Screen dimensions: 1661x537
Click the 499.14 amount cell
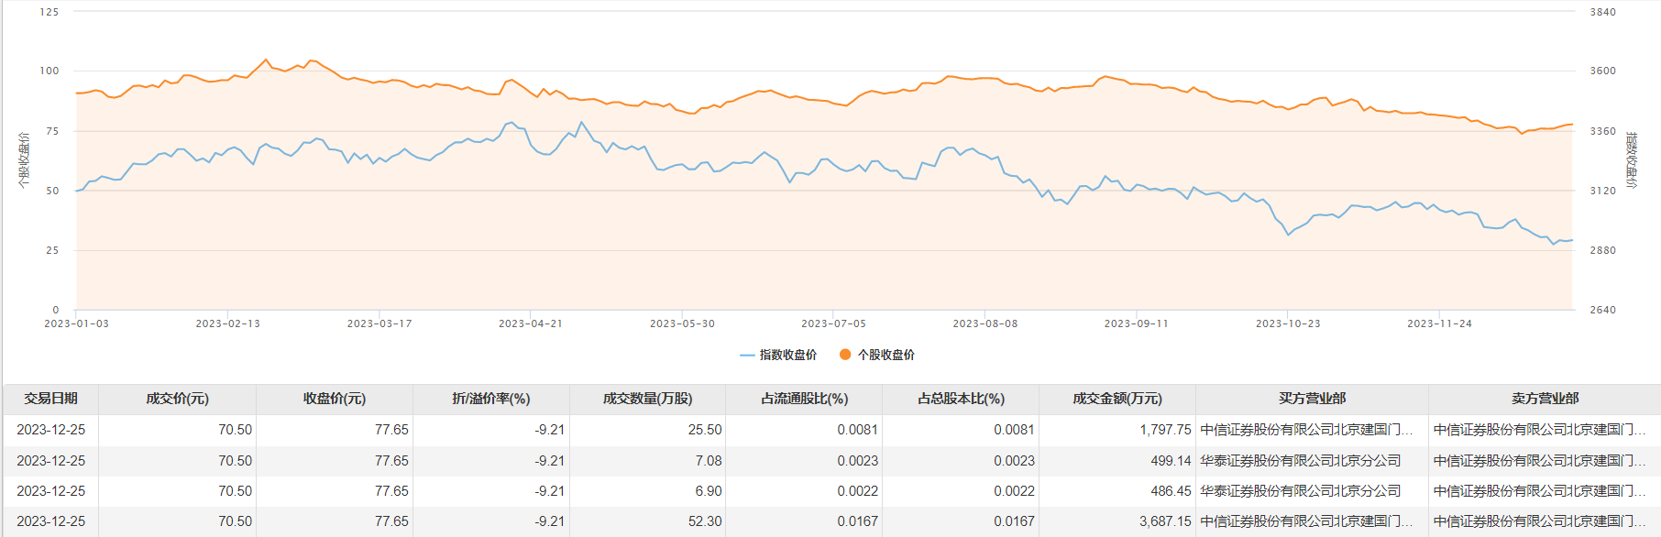[1171, 461]
